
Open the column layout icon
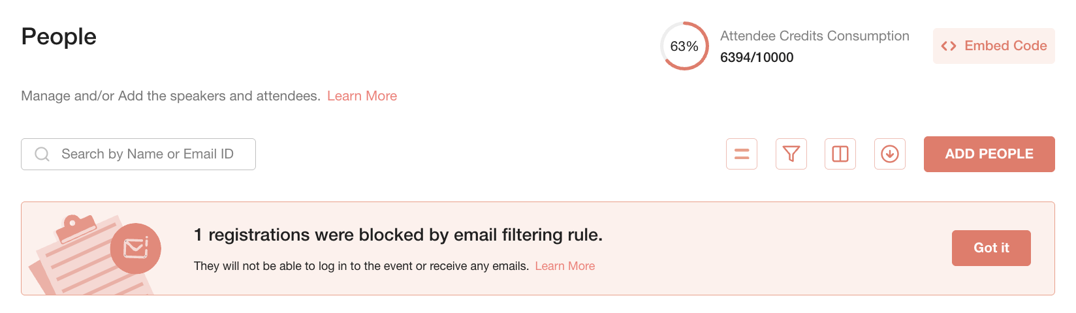[840, 154]
